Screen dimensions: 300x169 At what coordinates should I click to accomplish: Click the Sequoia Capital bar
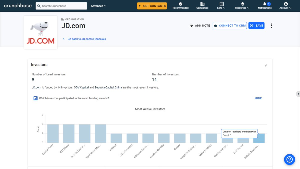[x=85, y=133]
